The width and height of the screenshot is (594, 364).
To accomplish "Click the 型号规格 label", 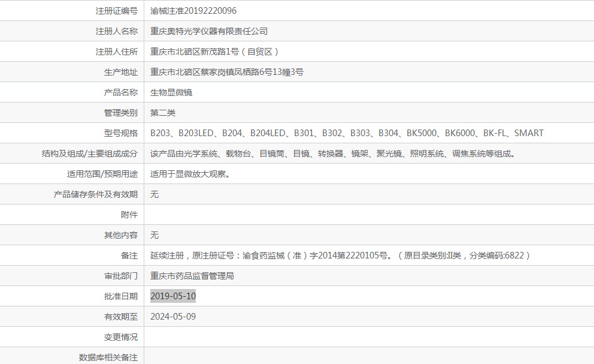I will click(121, 133).
